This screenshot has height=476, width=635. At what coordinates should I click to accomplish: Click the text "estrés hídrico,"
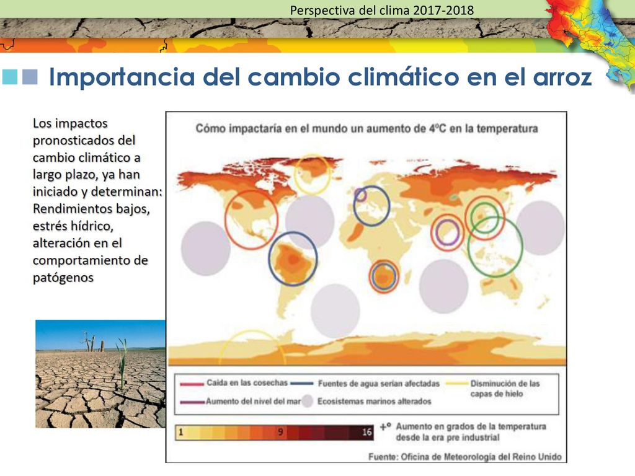[x=73, y=226]
